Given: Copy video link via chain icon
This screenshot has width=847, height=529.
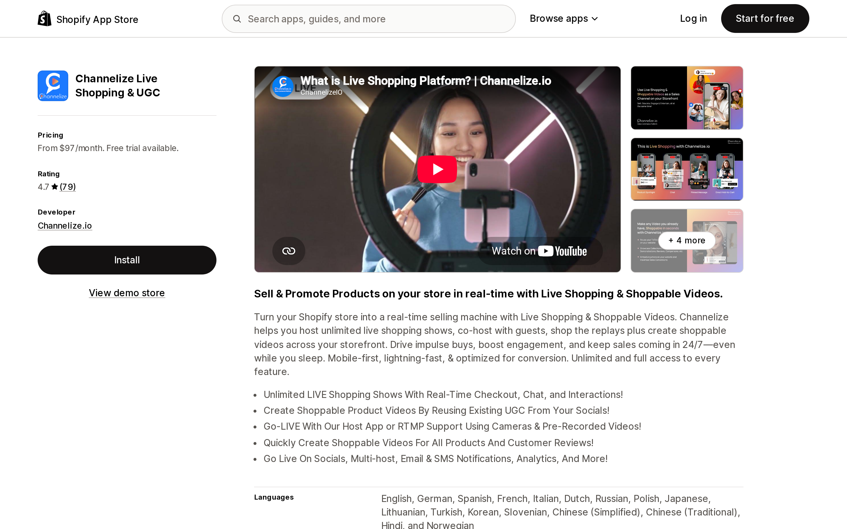Looking at the screenshot, I should (x=289, y=251).
